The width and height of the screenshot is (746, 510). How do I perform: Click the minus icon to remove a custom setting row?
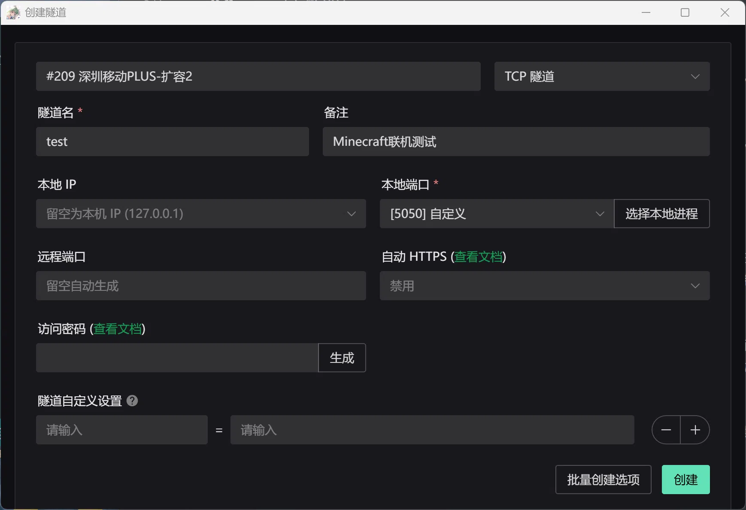pyautogui.click(x=666, y=429)
